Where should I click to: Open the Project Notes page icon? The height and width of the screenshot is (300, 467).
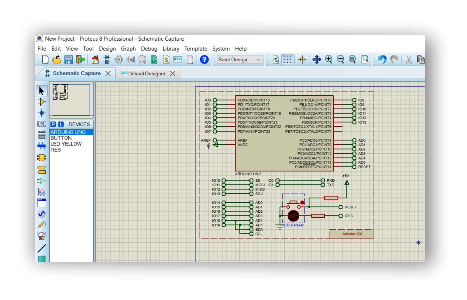pyautogui.click(x=190, y=60)
